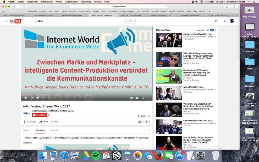The width and height of the screenshot is (259, 162).
Task: Skip to next video in player
Action: click(32, 98)
